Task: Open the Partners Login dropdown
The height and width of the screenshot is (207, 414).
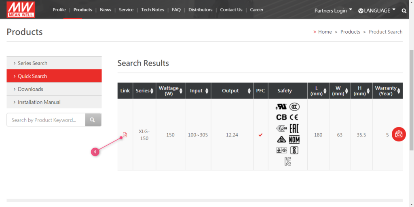Action: coord(333,11)
